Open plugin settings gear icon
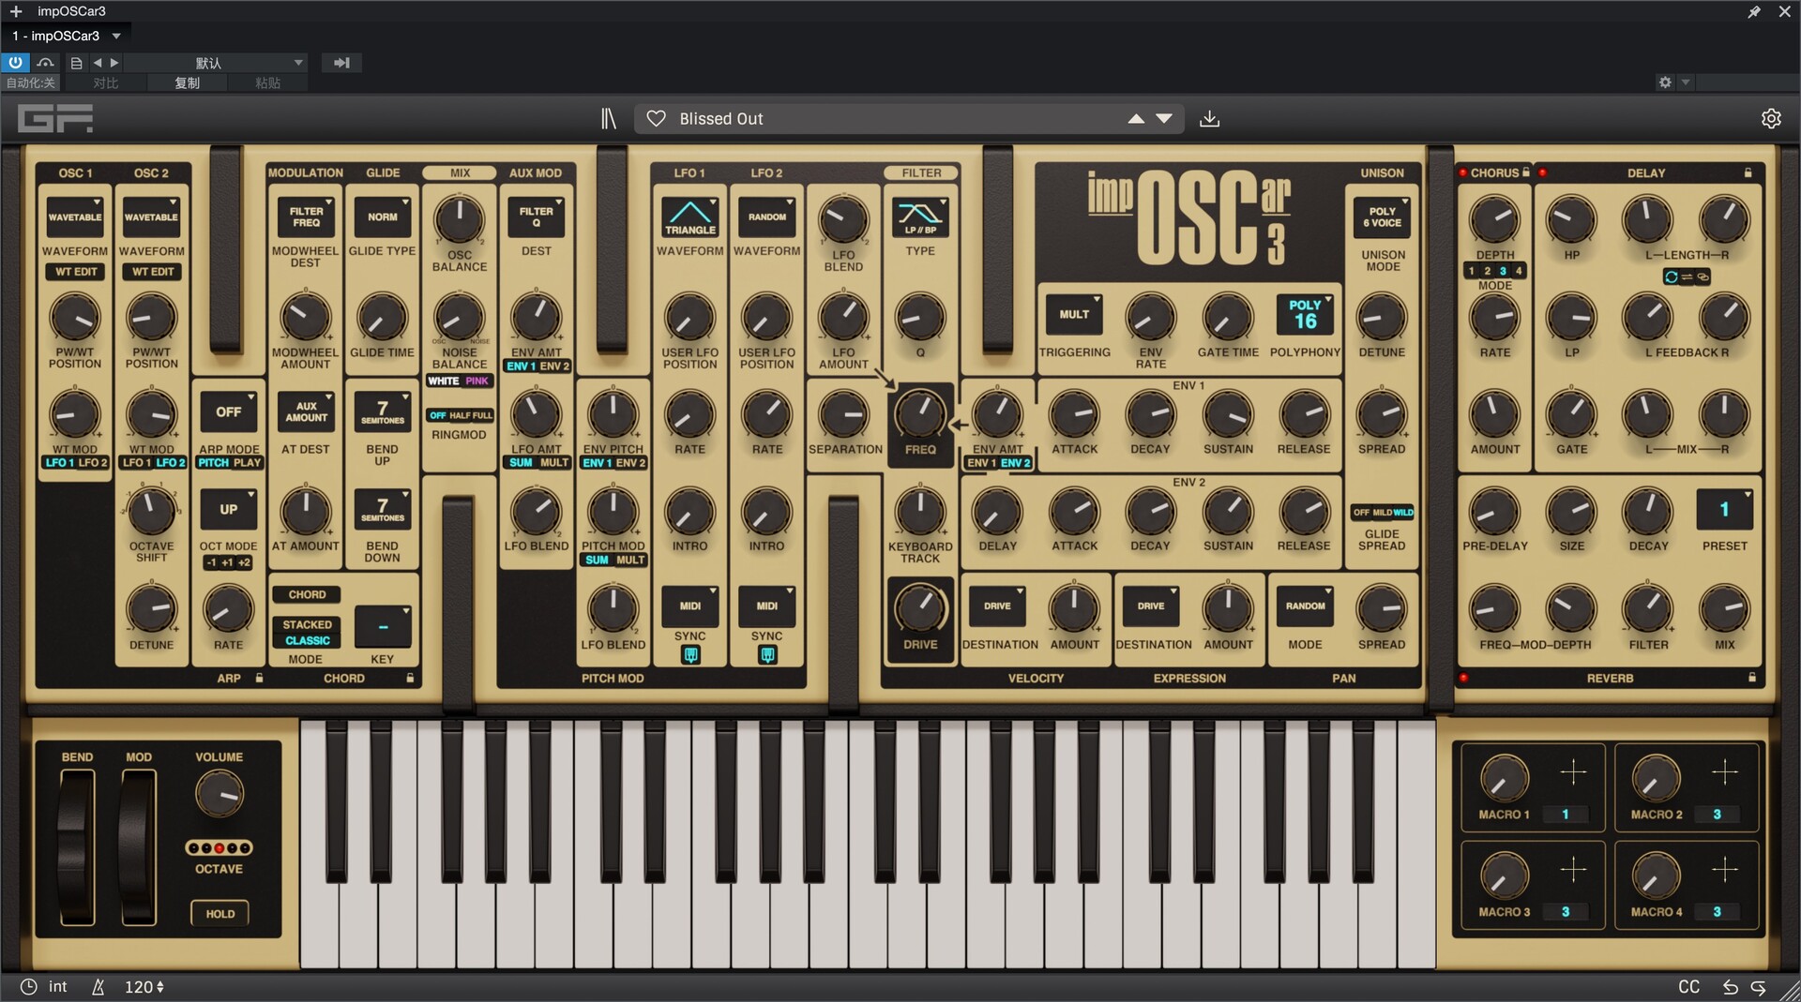Viewport: 1801px width, 1002px height. (1770, 119)
